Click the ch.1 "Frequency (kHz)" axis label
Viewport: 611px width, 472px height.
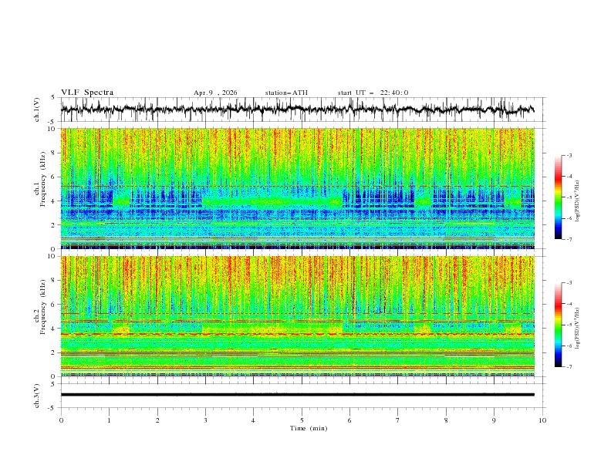(x=43, y=178)
